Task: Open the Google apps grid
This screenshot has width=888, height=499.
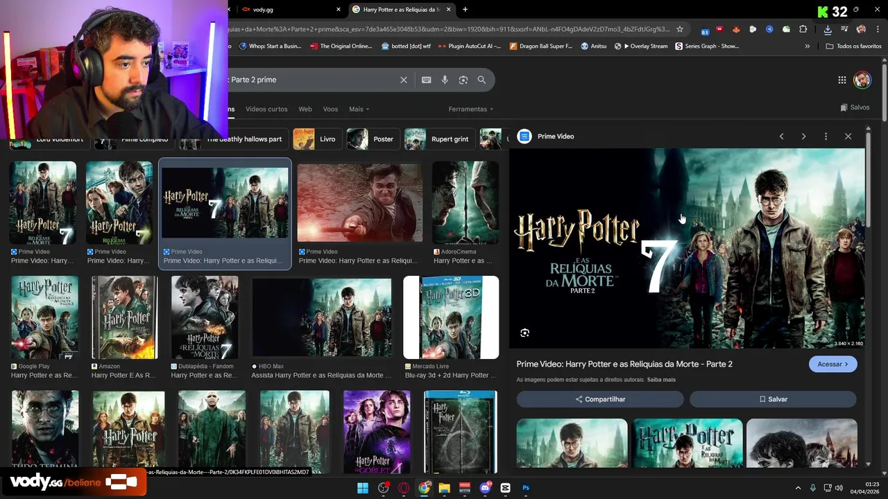Action: click(x=842, y=80)
